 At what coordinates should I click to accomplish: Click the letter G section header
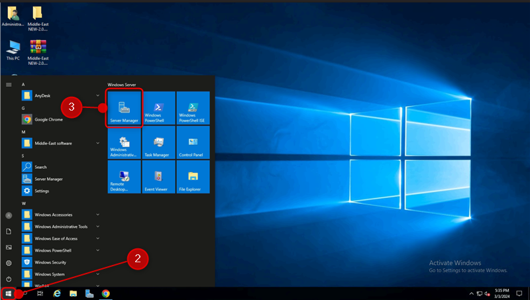point(23,108)
